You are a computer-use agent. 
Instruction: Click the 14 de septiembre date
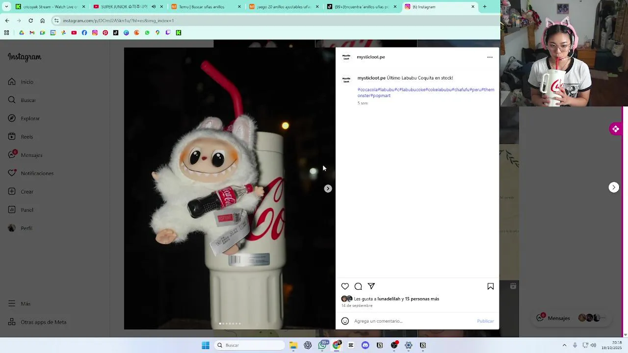tap(357, 305)
